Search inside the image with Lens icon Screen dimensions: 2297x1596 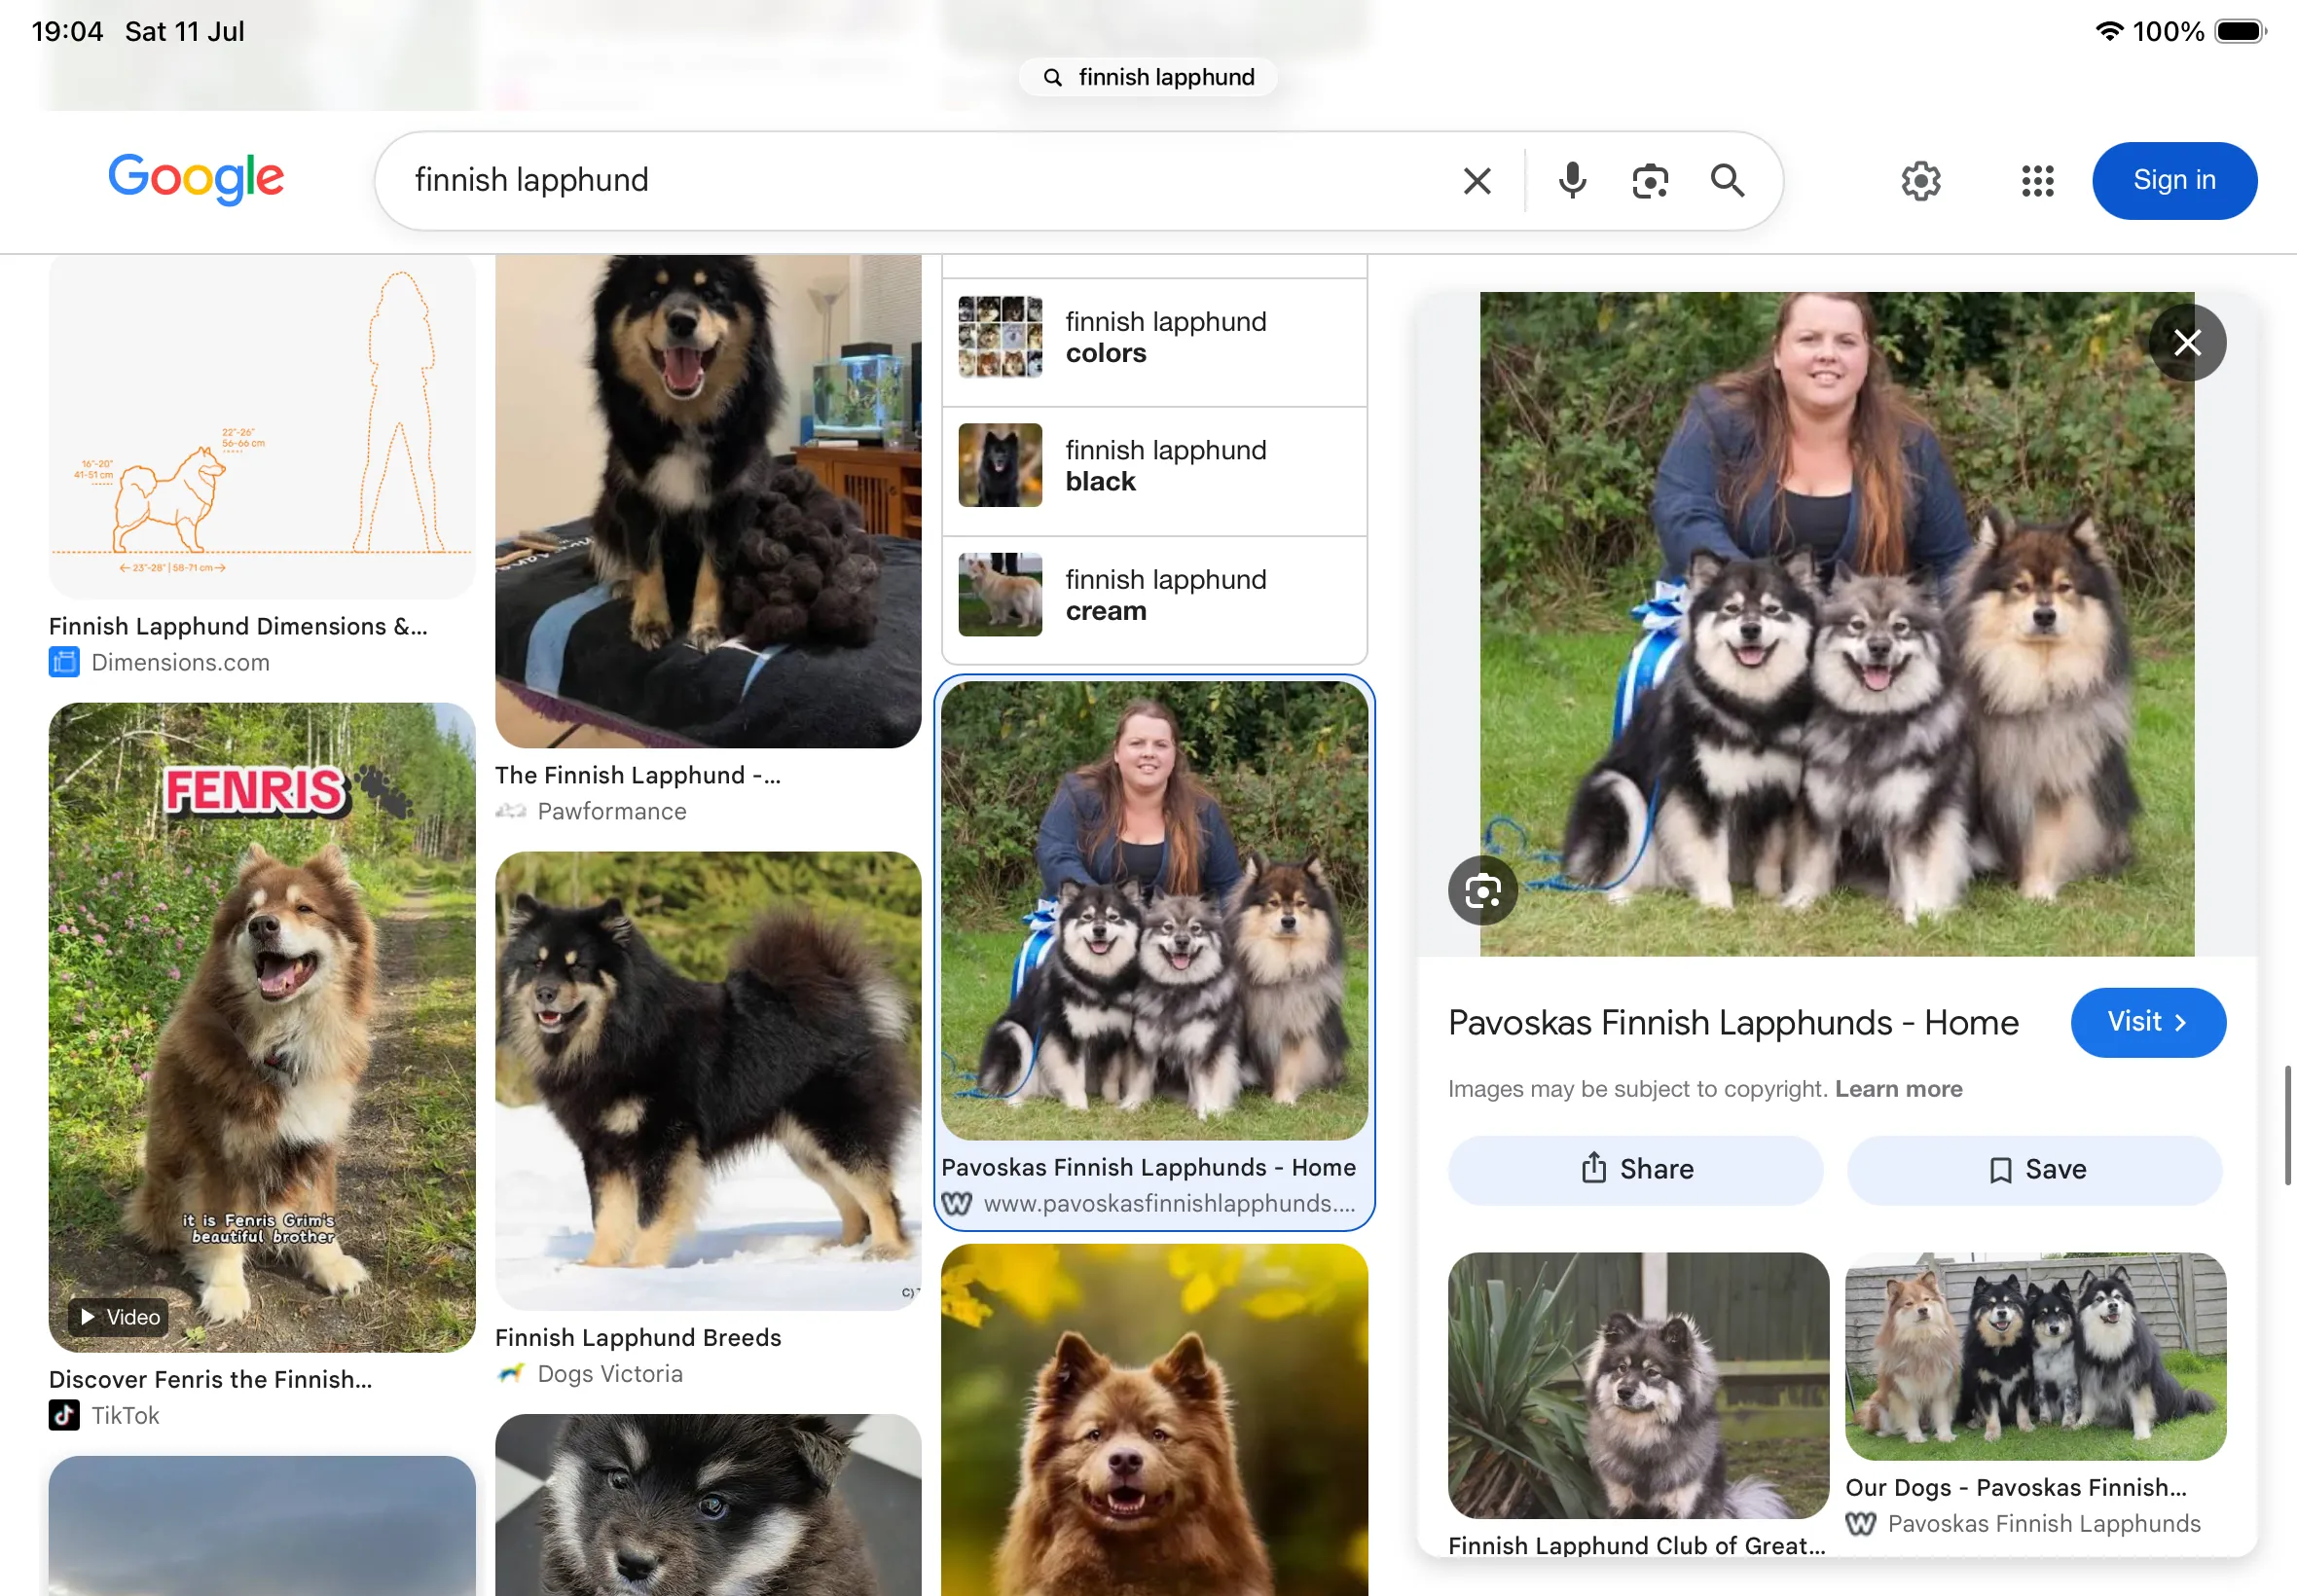1482,890
